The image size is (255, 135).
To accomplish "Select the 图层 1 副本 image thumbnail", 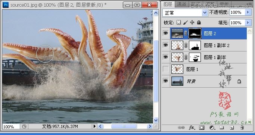I will click(177, 57).
